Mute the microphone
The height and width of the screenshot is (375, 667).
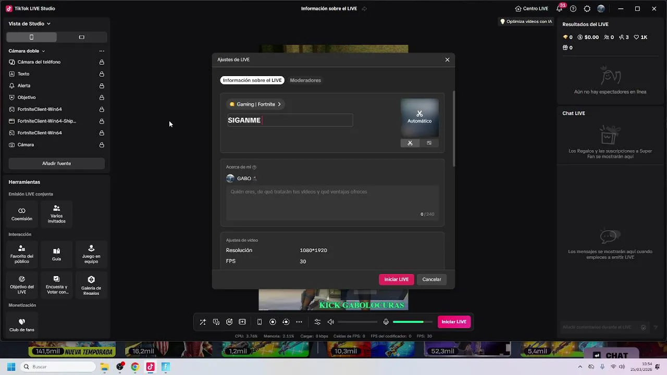pos(386,322)
